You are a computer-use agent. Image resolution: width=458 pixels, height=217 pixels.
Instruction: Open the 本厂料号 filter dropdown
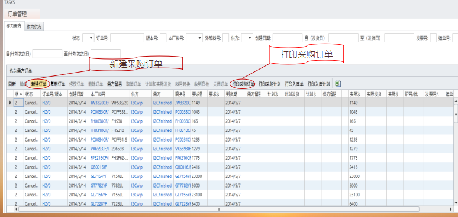point(194,38)
